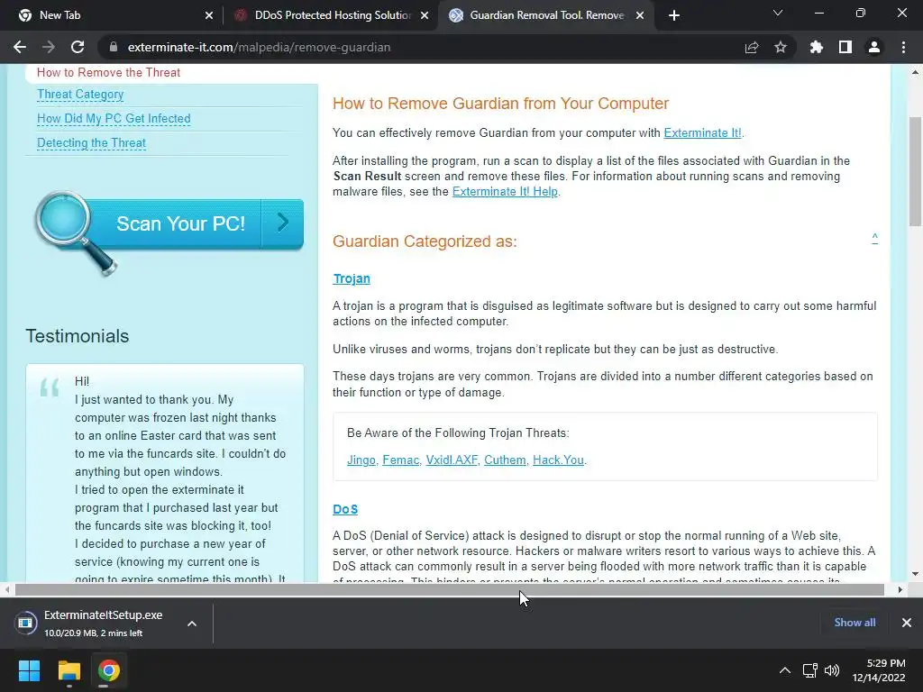Click the Scan Your PC! button

click(x=180, y=223)
